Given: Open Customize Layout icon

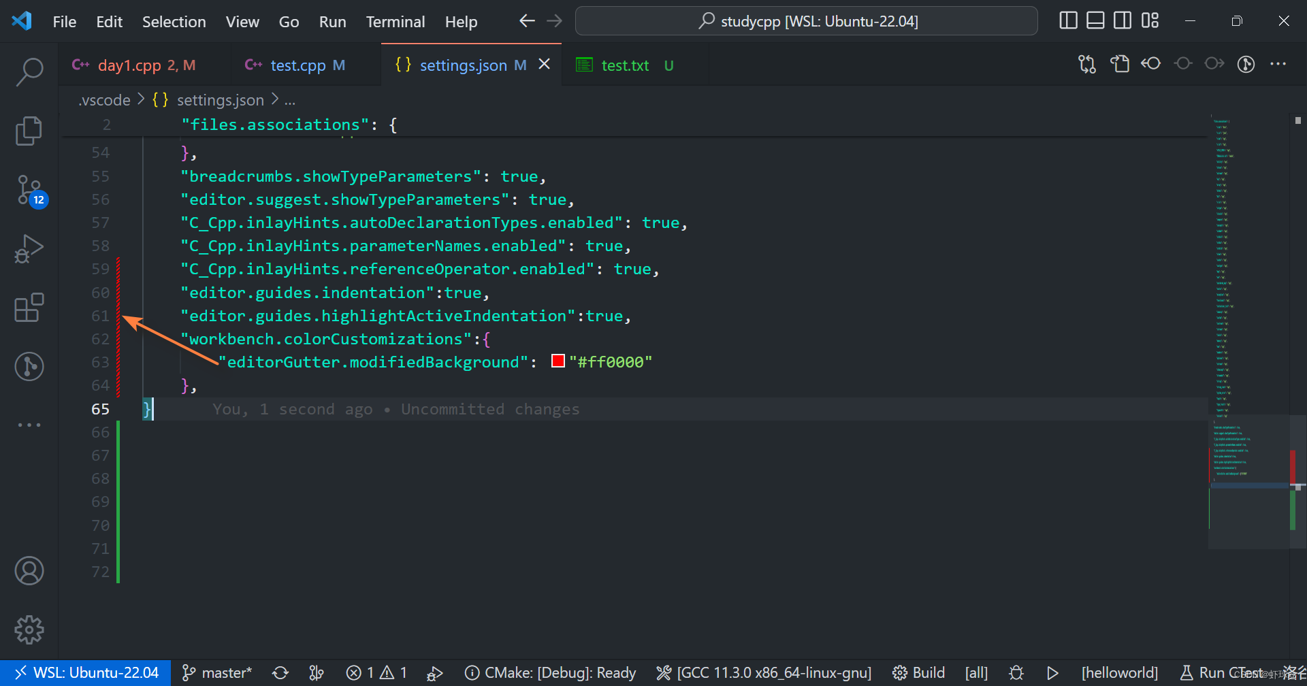Looking at the screenshot, I should point(1150,20).
